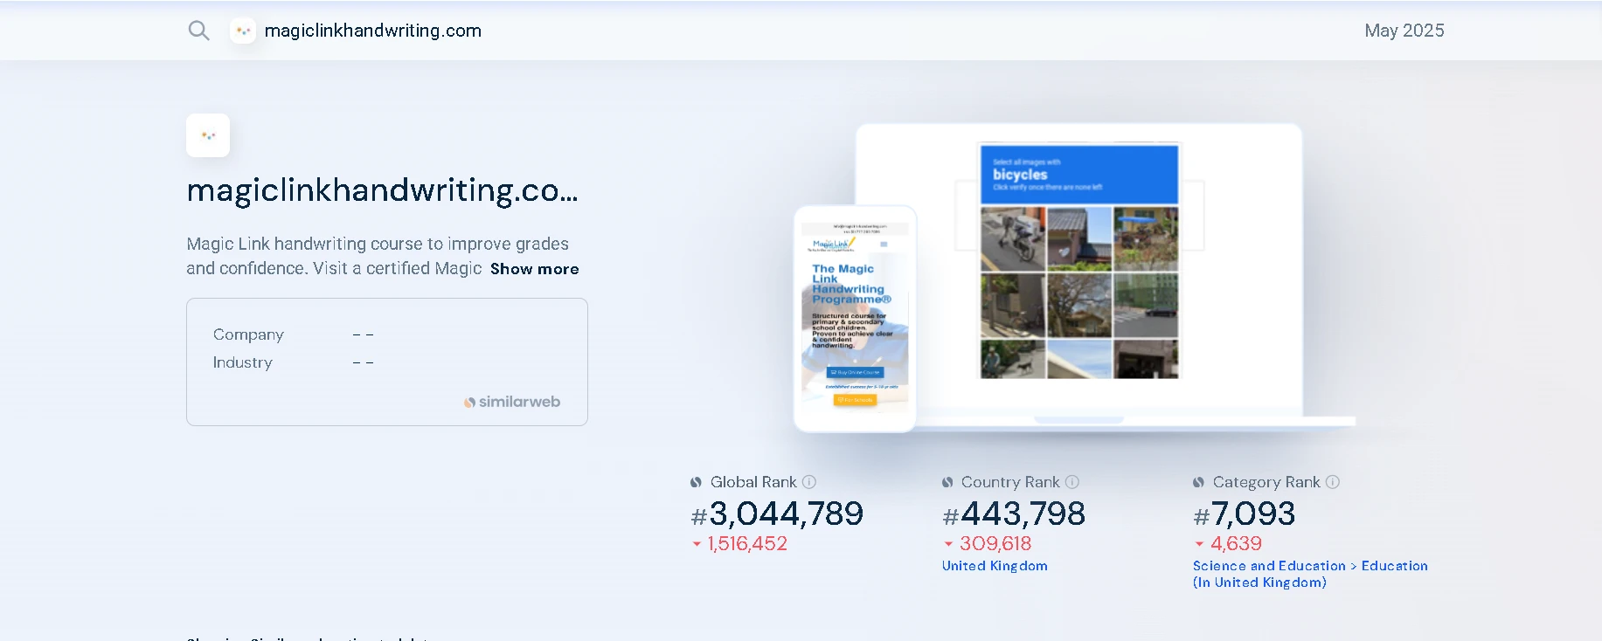Click the similarweb logo in the company card

point(512,402)
